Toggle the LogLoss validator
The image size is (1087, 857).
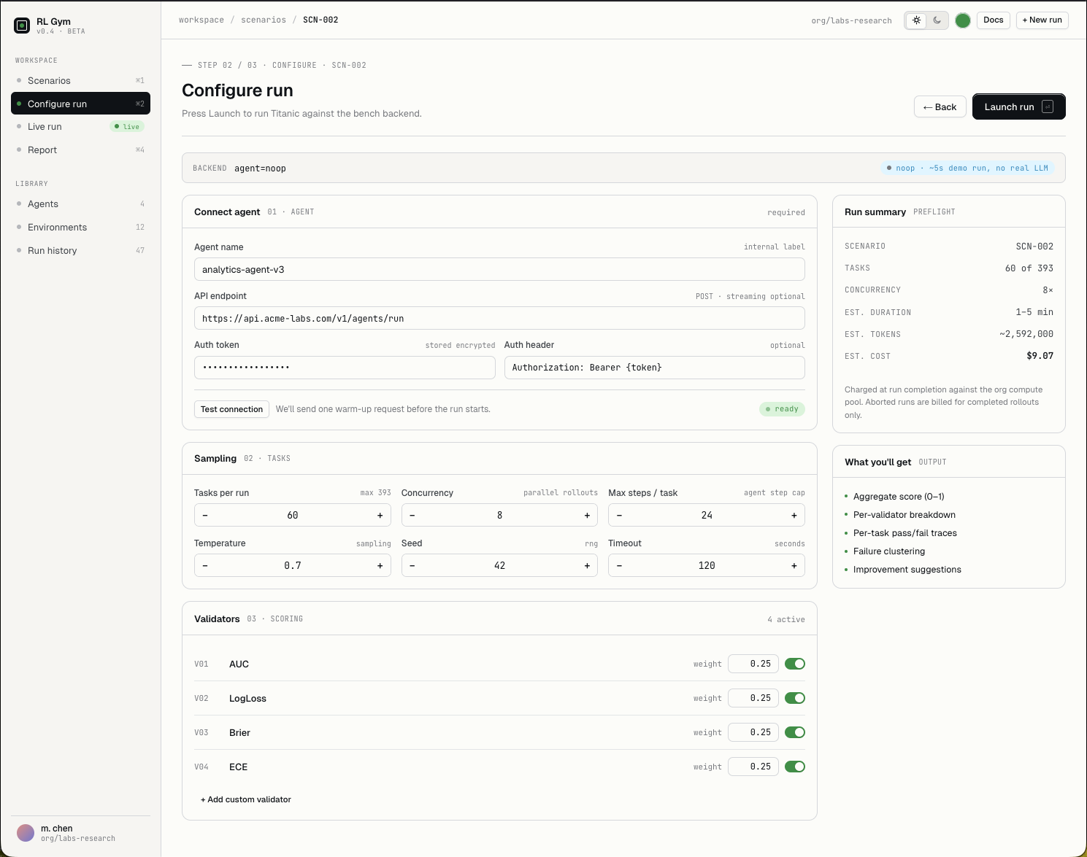(x=795, y=698)
